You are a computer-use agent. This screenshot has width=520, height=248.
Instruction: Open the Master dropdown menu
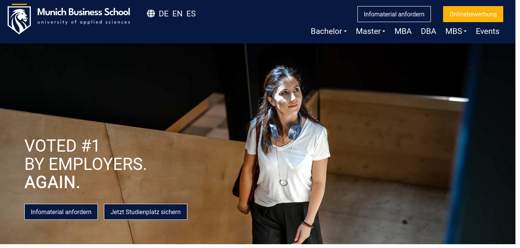(x=370, y=31)
